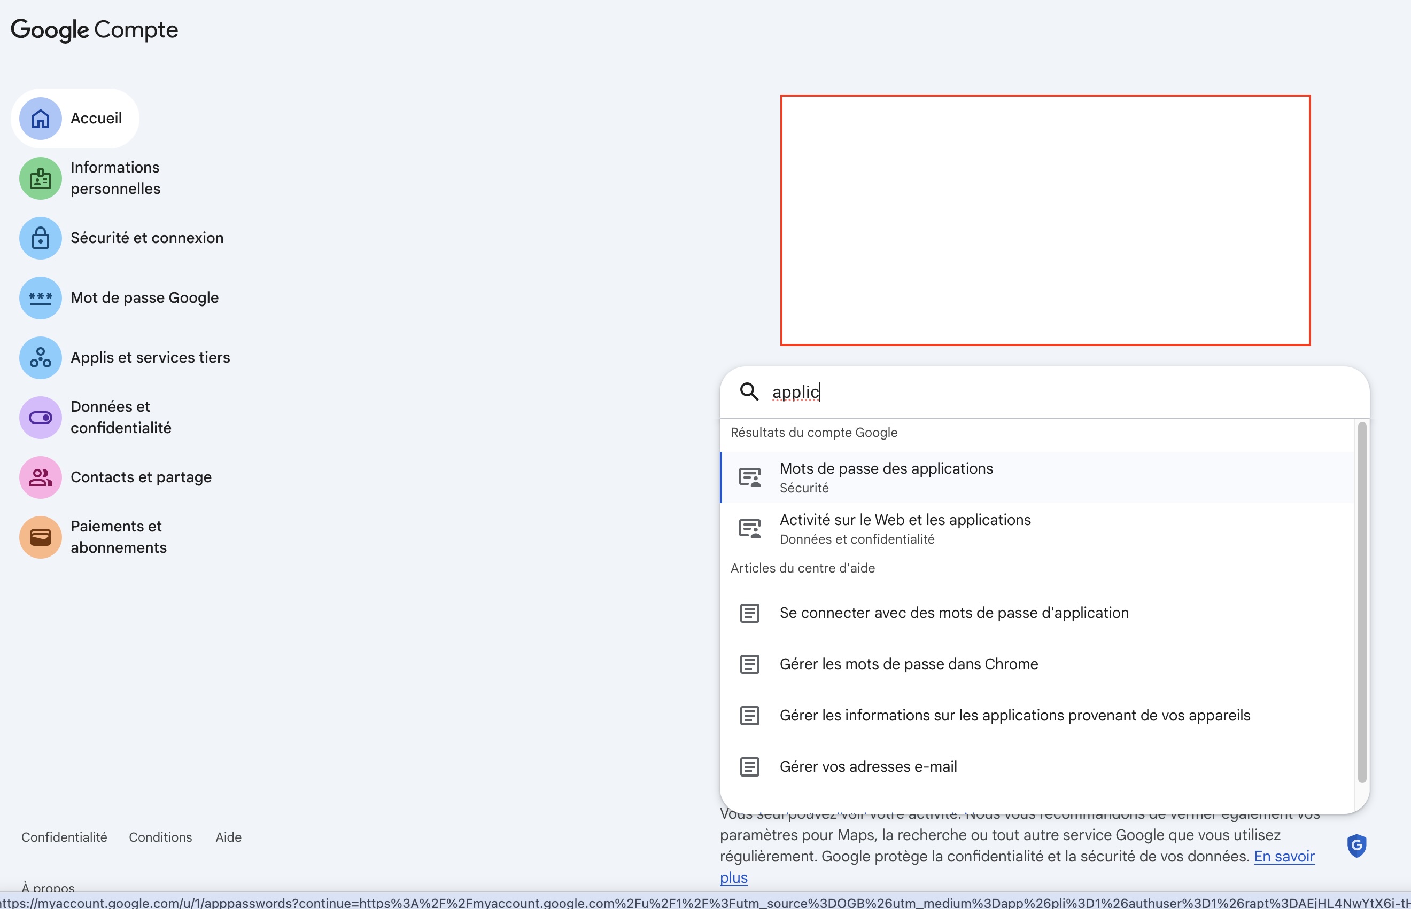Viewport: 1411px width, 909px height.
Task: Click the En savoir plus link
Action: coord(1285,857)
